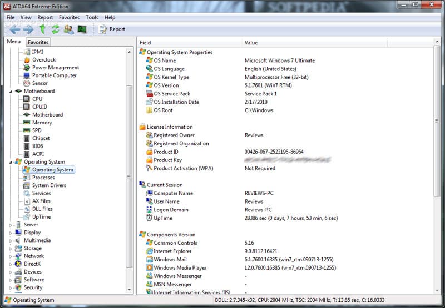Click the green Up arrow toolbar icon
445x308 pixels.
(43, 29)
